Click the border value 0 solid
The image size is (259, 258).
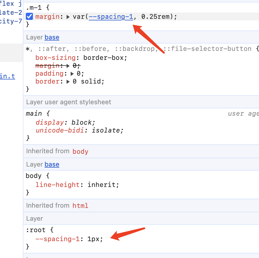(87, 81)
